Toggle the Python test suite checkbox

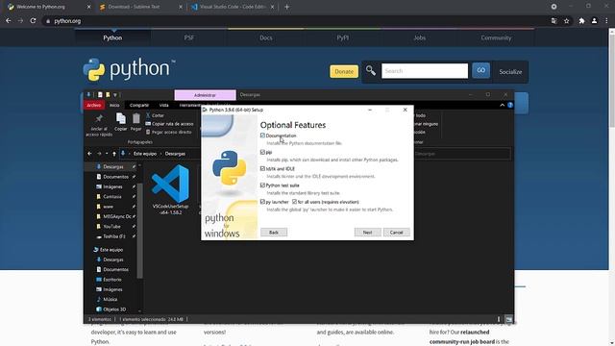point(262,185)
